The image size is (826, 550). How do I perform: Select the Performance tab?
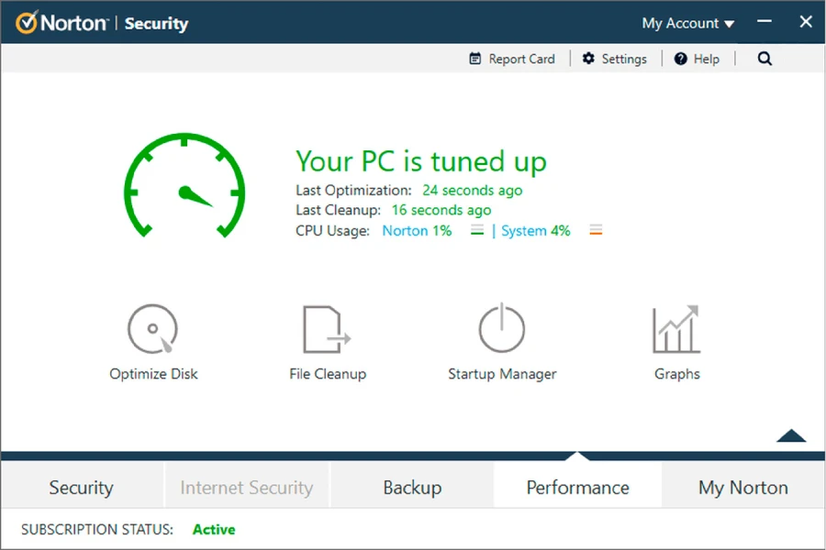click(x=578, y=487)
